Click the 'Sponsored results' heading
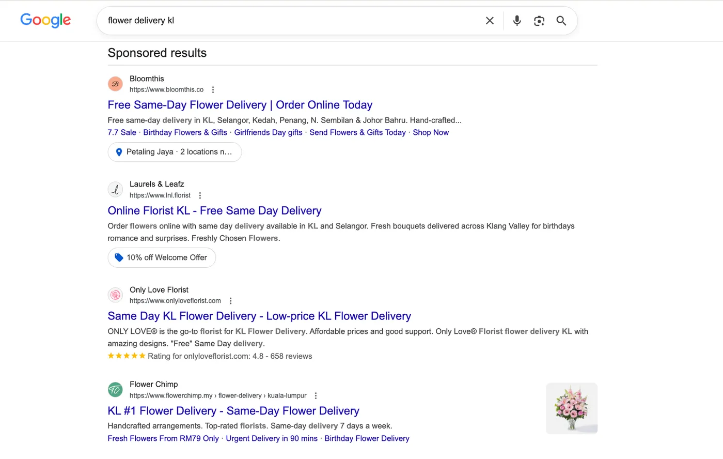723x459 pixels. click(157, 53)
